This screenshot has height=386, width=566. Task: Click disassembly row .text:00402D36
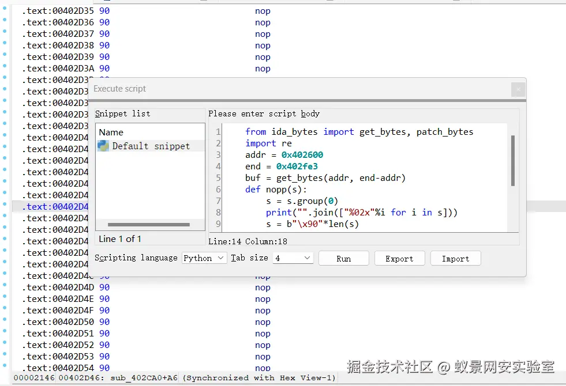click(146, 22)
